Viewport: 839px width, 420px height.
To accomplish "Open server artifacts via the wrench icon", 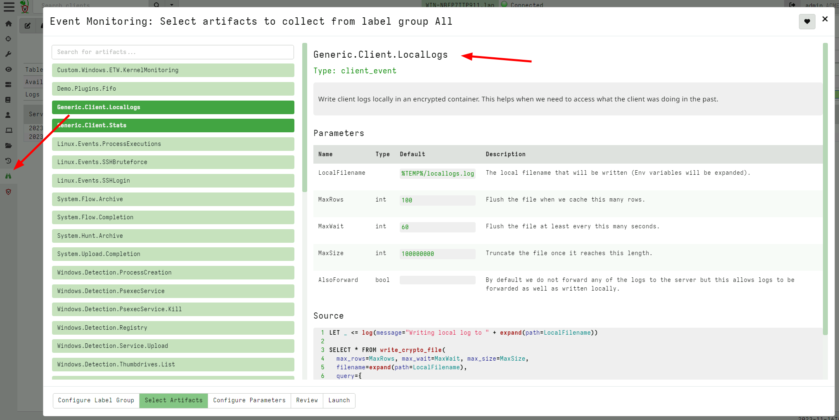I will point(9,54).
